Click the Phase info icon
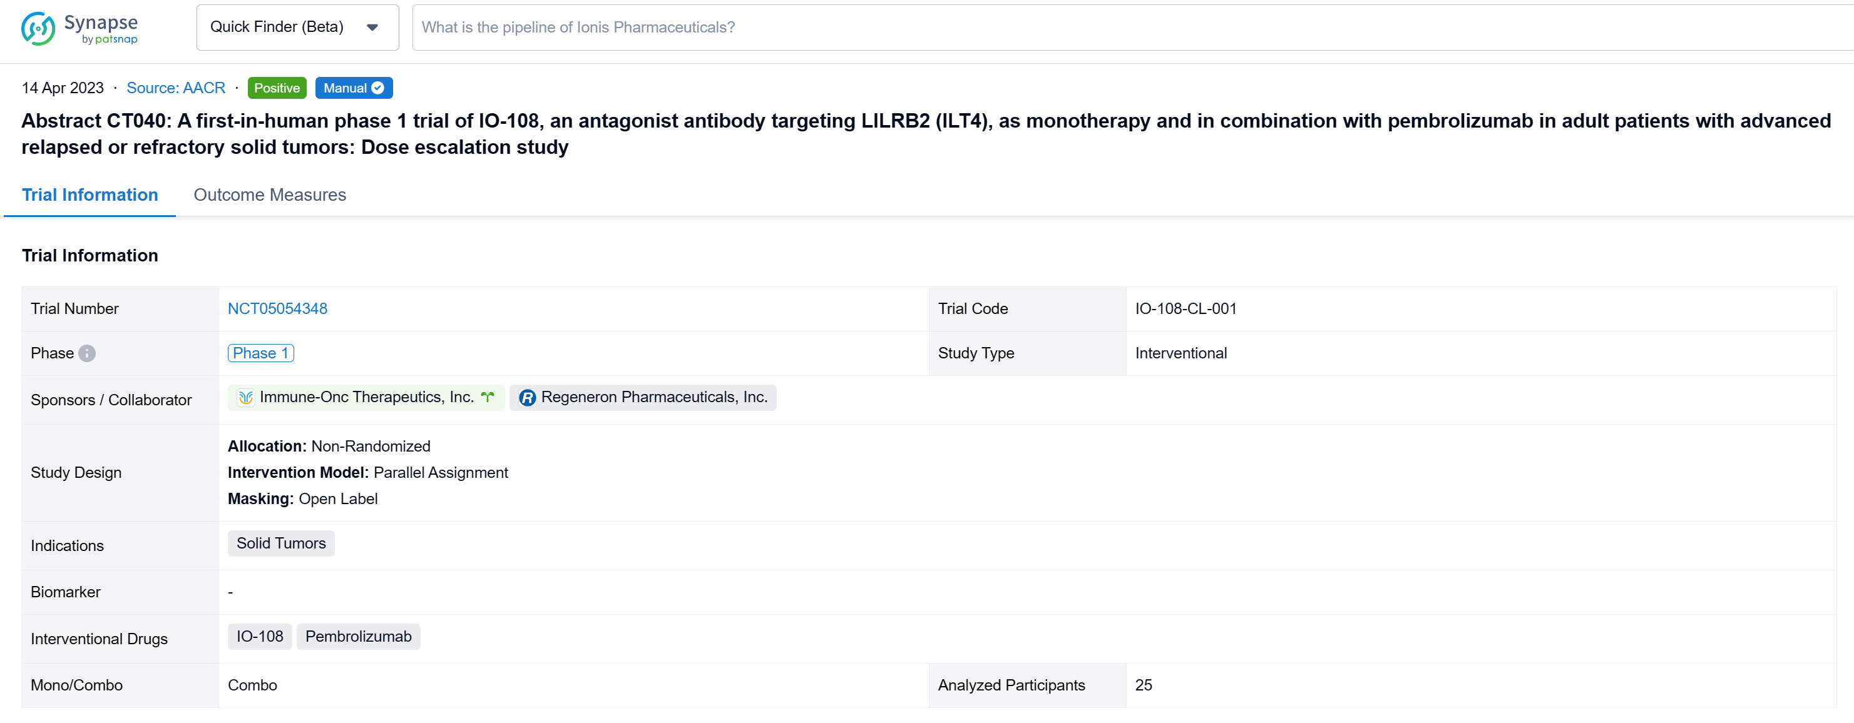Image resolution: width=1854 pixels, height=723 pixels. tap(87, 353)
